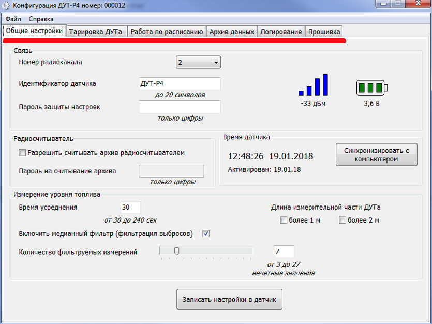432x324 pixels.
Task: Click the 'до 20 символов' hint text
Action: pos(180,95)
